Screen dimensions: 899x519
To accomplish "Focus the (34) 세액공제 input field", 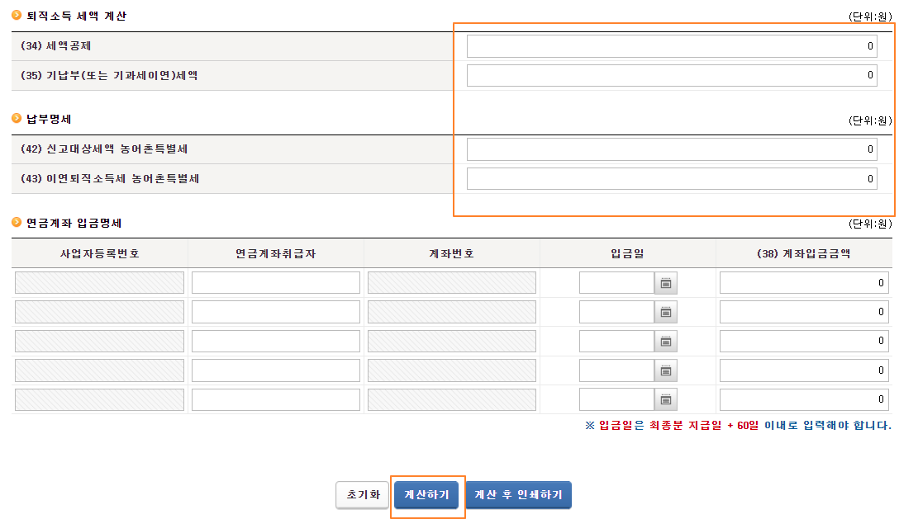I will 672,46.
